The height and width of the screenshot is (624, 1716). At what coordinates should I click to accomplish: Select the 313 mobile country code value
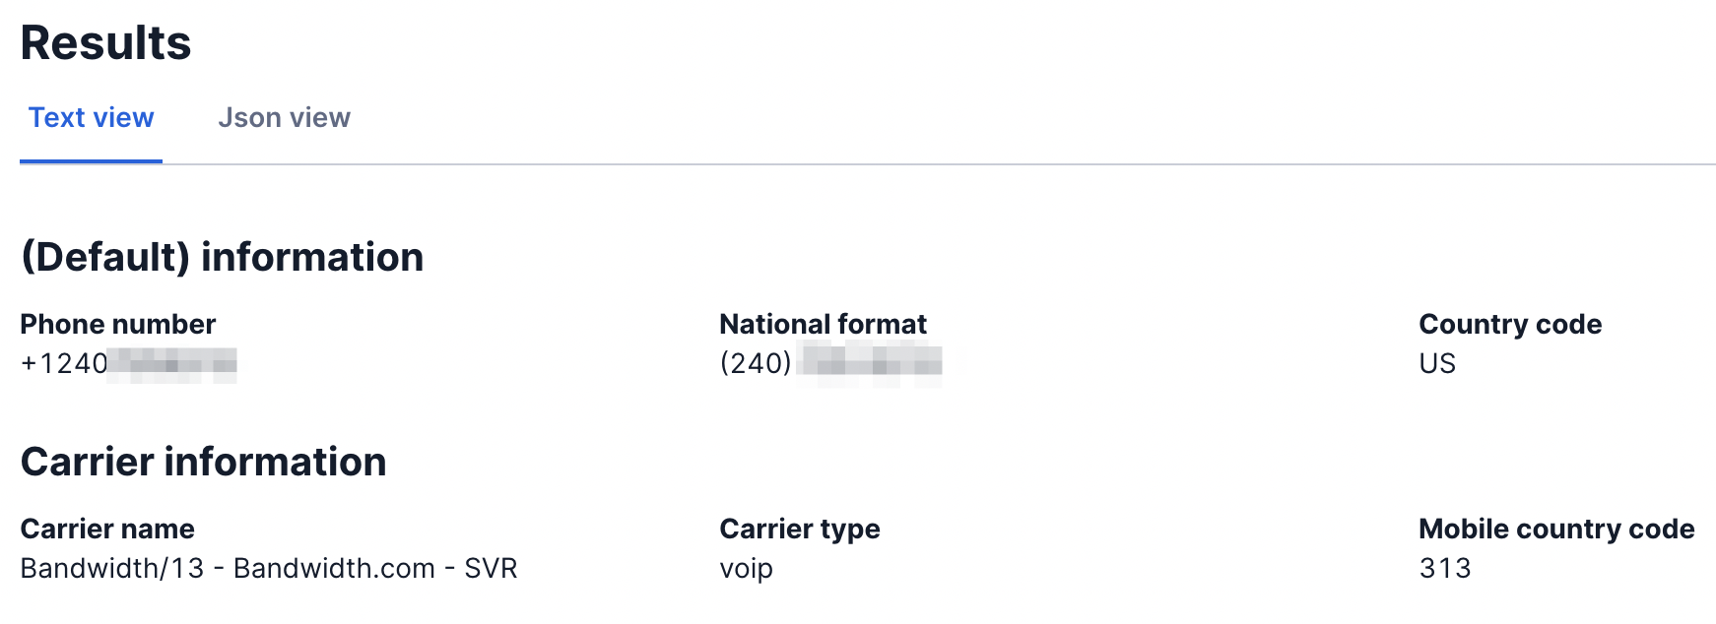tap(1444, 569)
